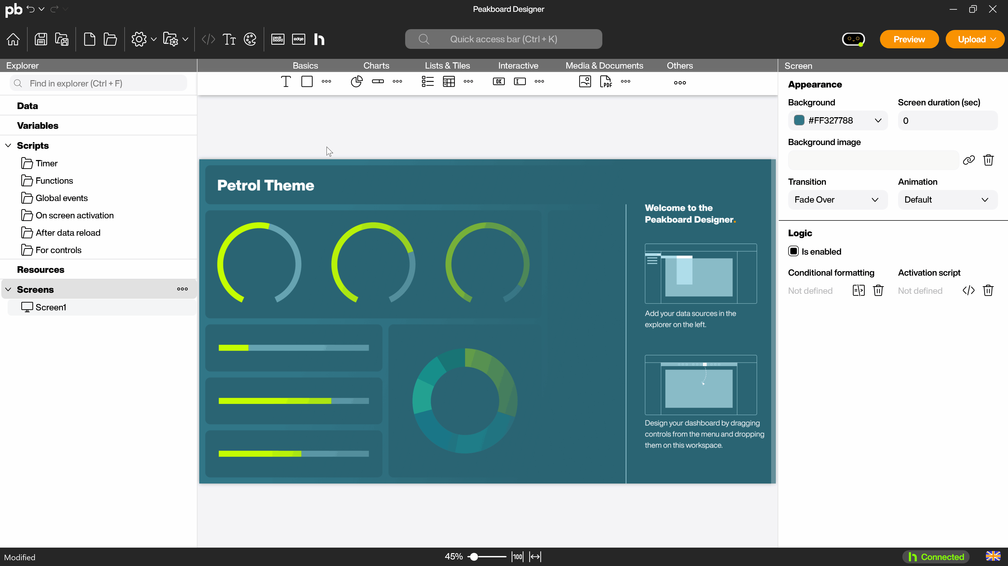
Task: Show more Interactive controls
Action: click(x=539, y=81)
